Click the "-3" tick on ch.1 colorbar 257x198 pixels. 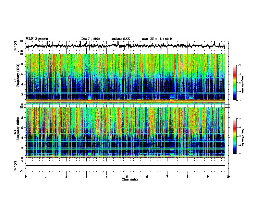pyautogui.click(x=239, y=65)
